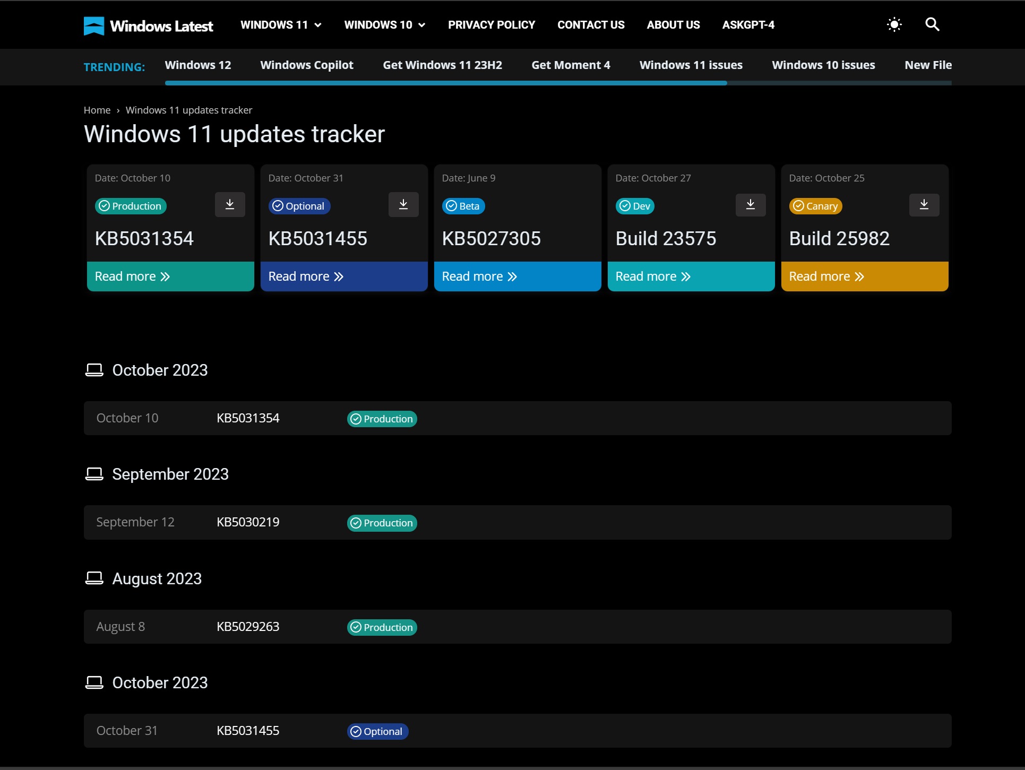Open trending topic Get Windows 11 23H2

click(x=443, y=65)
